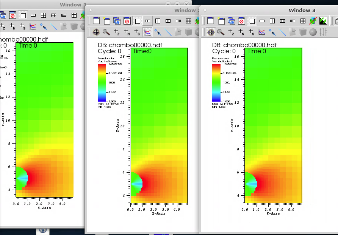The width and height of the screenshot is (338, 235).
Task: Enable Navigate mode in Window 2
Action: click(x=96, y=32)
